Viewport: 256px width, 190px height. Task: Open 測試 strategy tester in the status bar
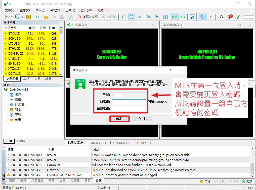point(247,181)
